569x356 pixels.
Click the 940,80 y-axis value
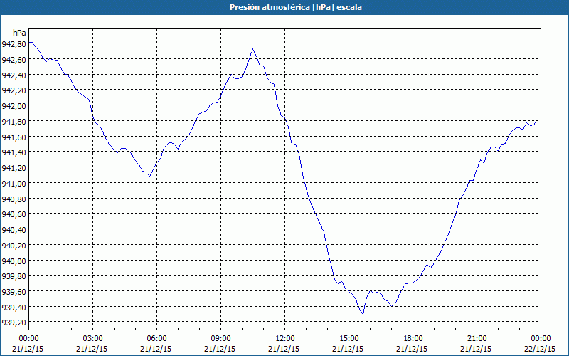coord(14,199)
